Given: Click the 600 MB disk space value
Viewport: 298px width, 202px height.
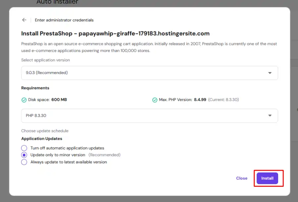Looking at the screenshot, I should pyautogui.click(x=59, y=100).
